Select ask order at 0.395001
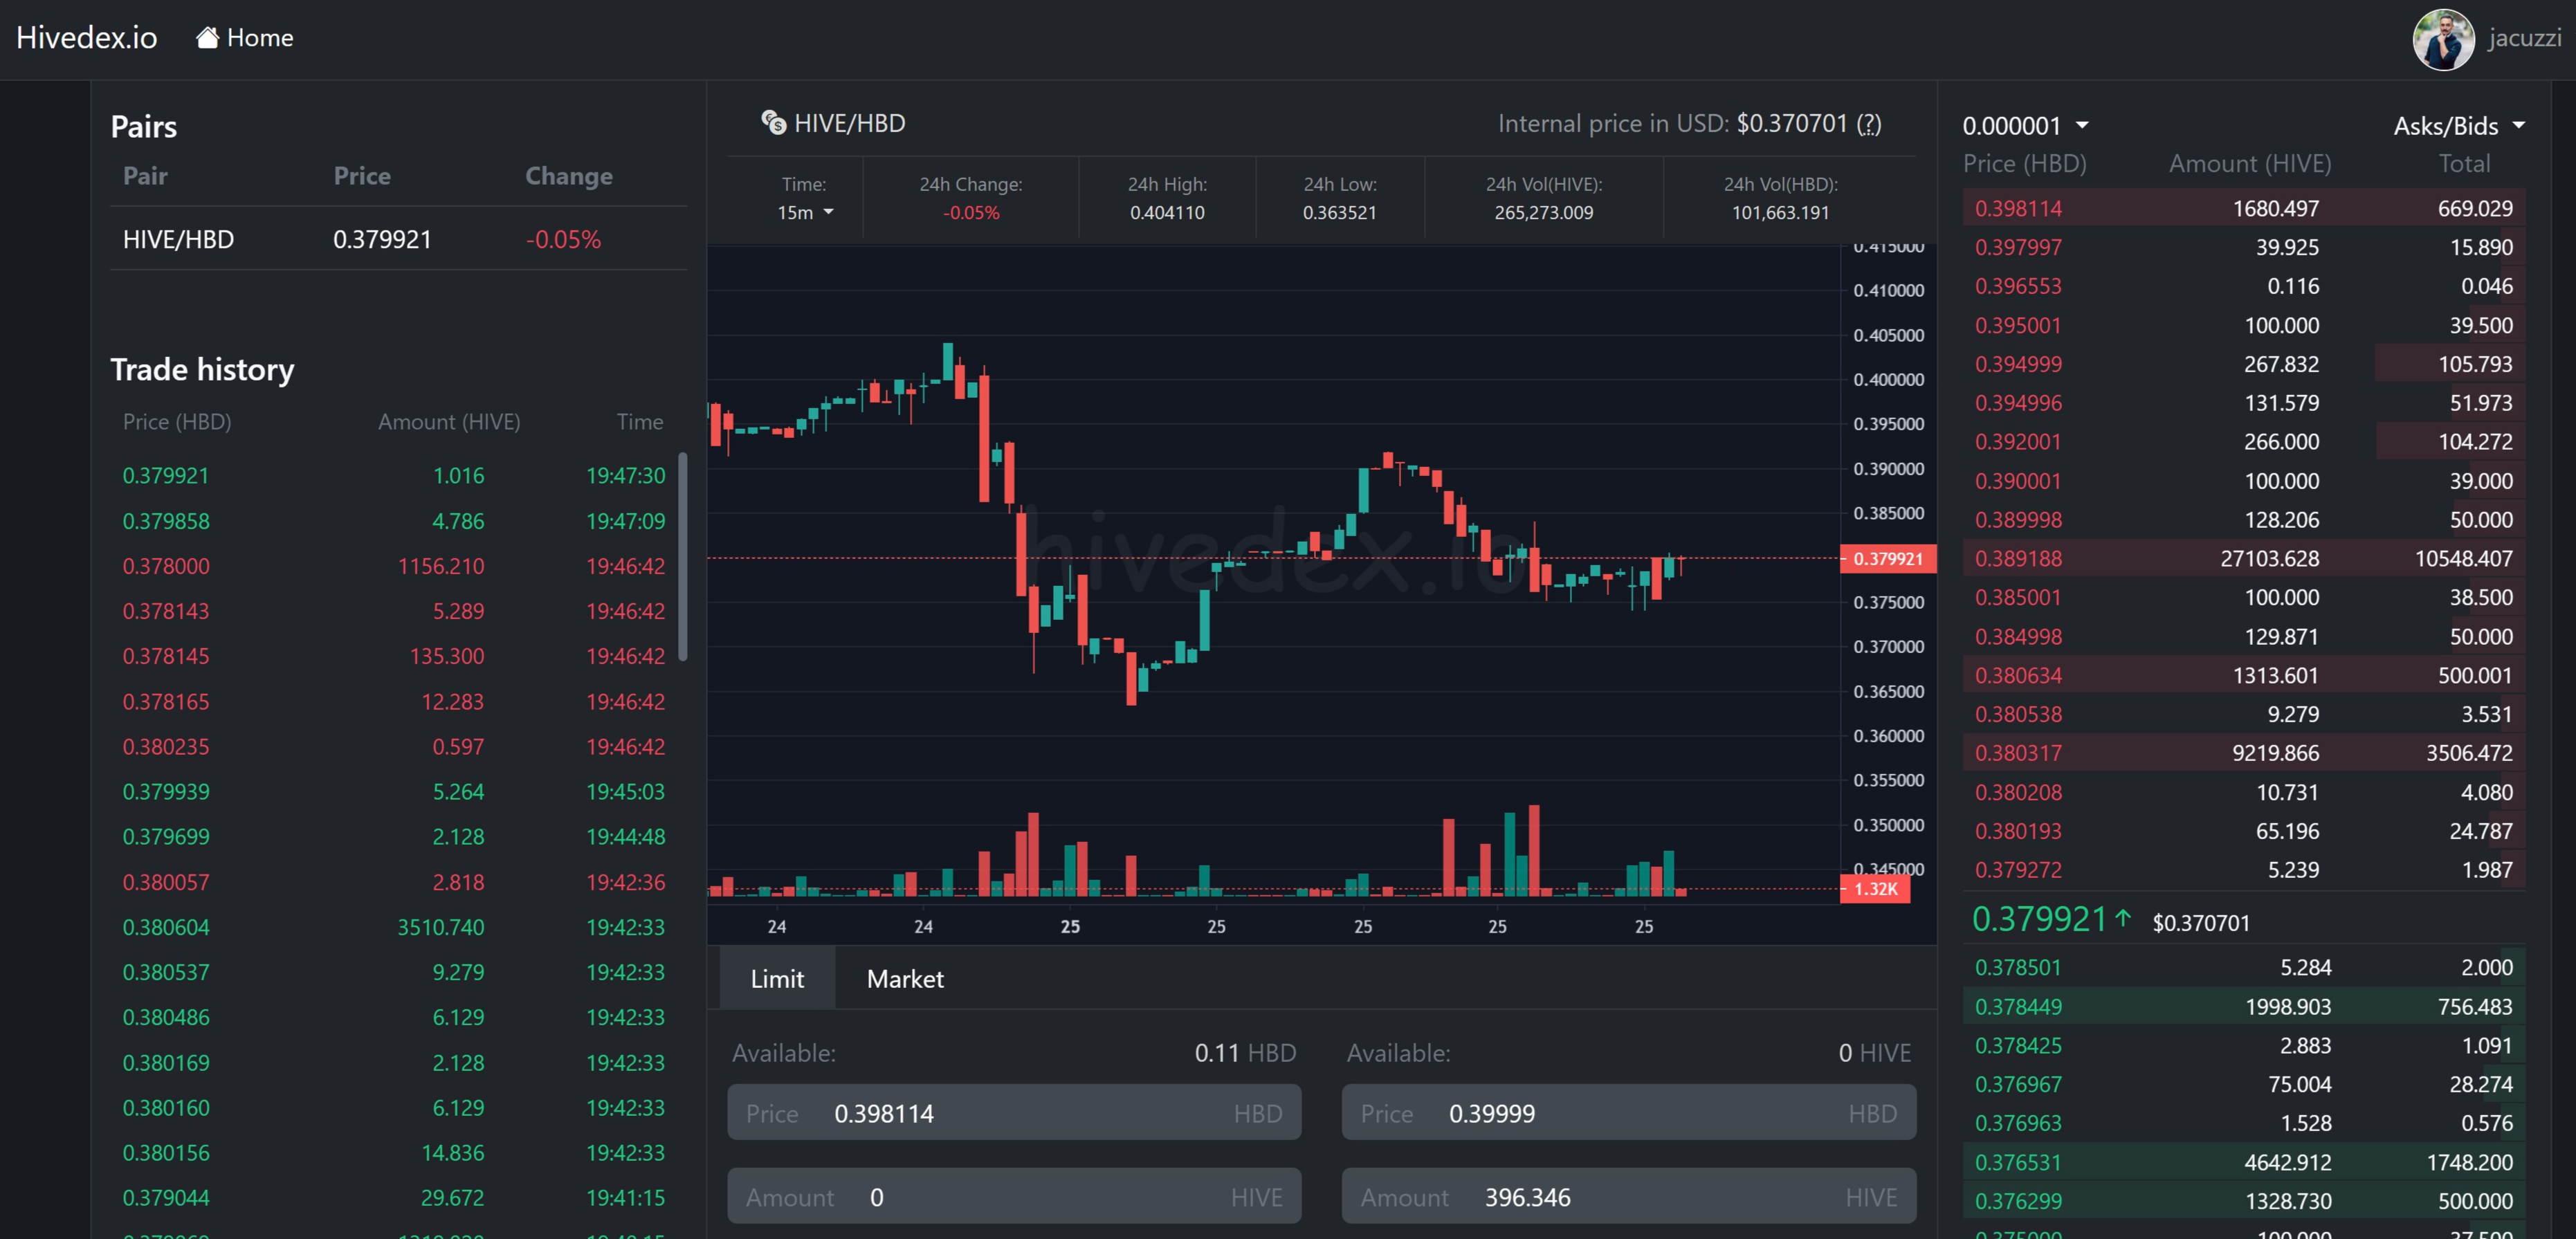2576x1239 pixels. (2243, 325)
